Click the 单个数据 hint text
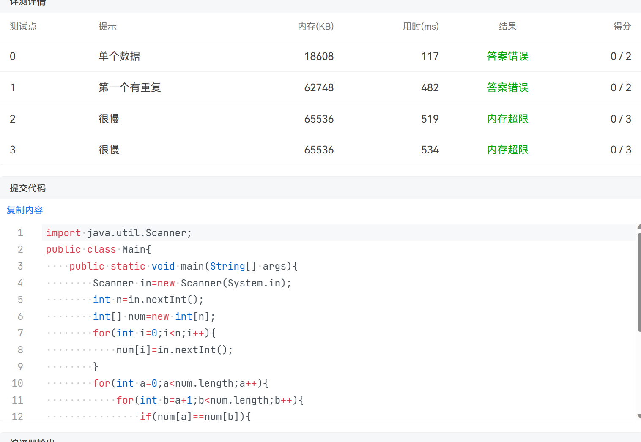Screen dimensions: 641x442 pyautogui.click(x=119, y=56)
